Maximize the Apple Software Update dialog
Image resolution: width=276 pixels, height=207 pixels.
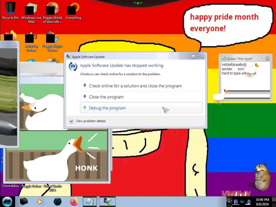pos(198,57)
